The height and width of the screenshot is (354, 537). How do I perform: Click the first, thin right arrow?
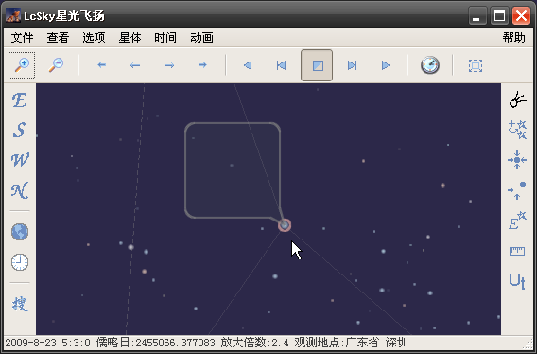169,65
